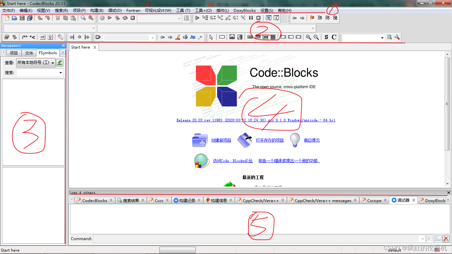The width and height of the screenshot is (452, 254).
Task: Open the 文件(F) menu
Action: click(x=9, y=11)
